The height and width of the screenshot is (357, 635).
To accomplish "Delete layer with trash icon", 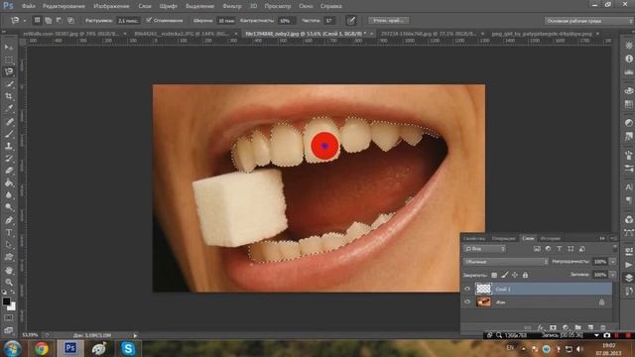I will pyautogui.click(x=603, y=327).
